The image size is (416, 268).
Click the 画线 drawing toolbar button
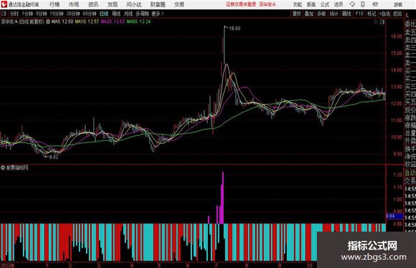346,14
